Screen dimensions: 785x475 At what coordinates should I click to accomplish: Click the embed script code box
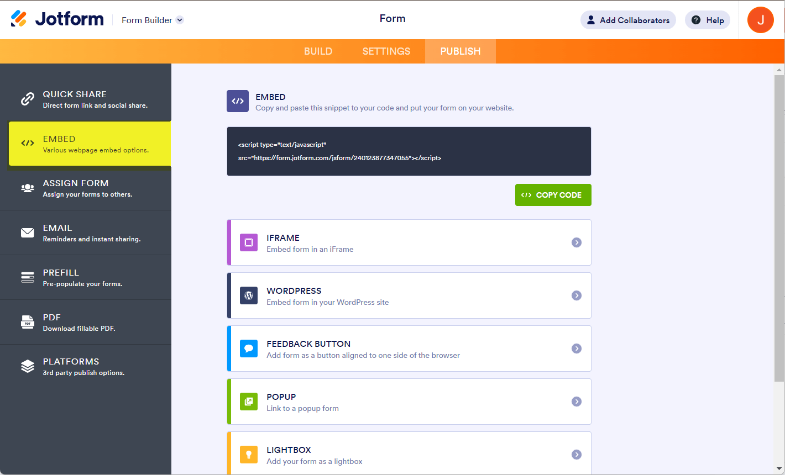409,151
